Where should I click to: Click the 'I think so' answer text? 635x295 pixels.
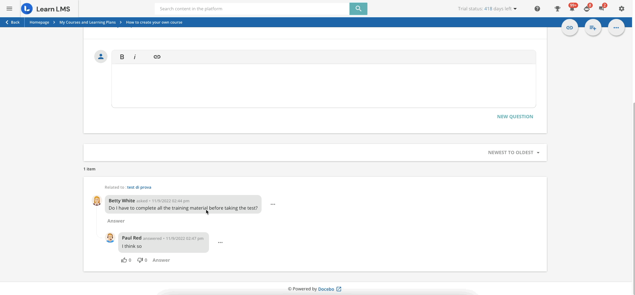132,246
